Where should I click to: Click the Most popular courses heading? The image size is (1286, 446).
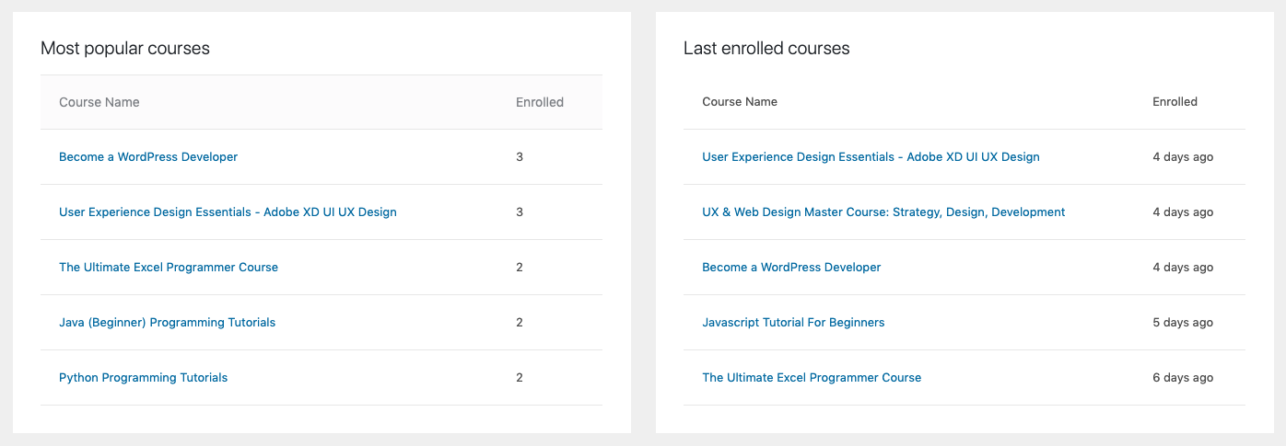tap(125, 49)
